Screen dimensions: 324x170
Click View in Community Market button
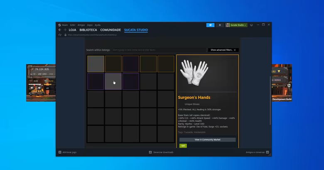(x=207, y=140)
